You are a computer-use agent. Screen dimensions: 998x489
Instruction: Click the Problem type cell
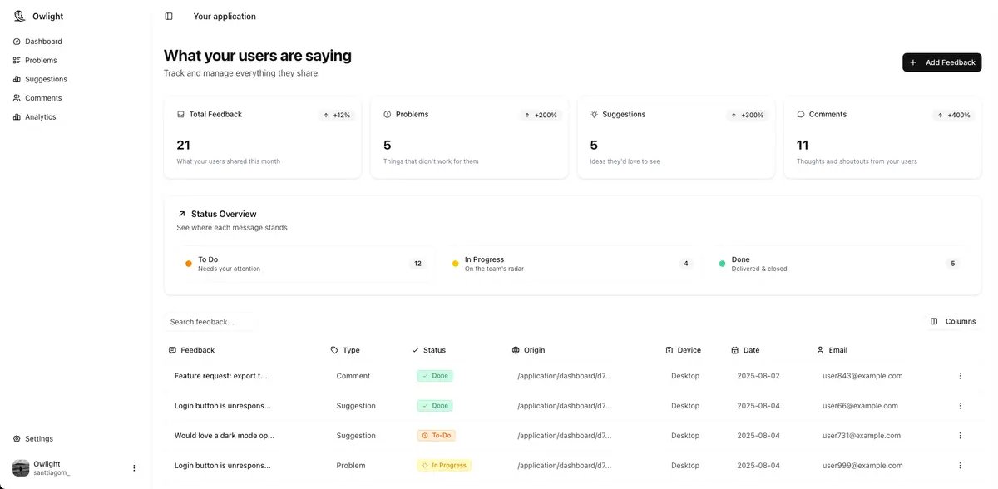pos(351,466)
